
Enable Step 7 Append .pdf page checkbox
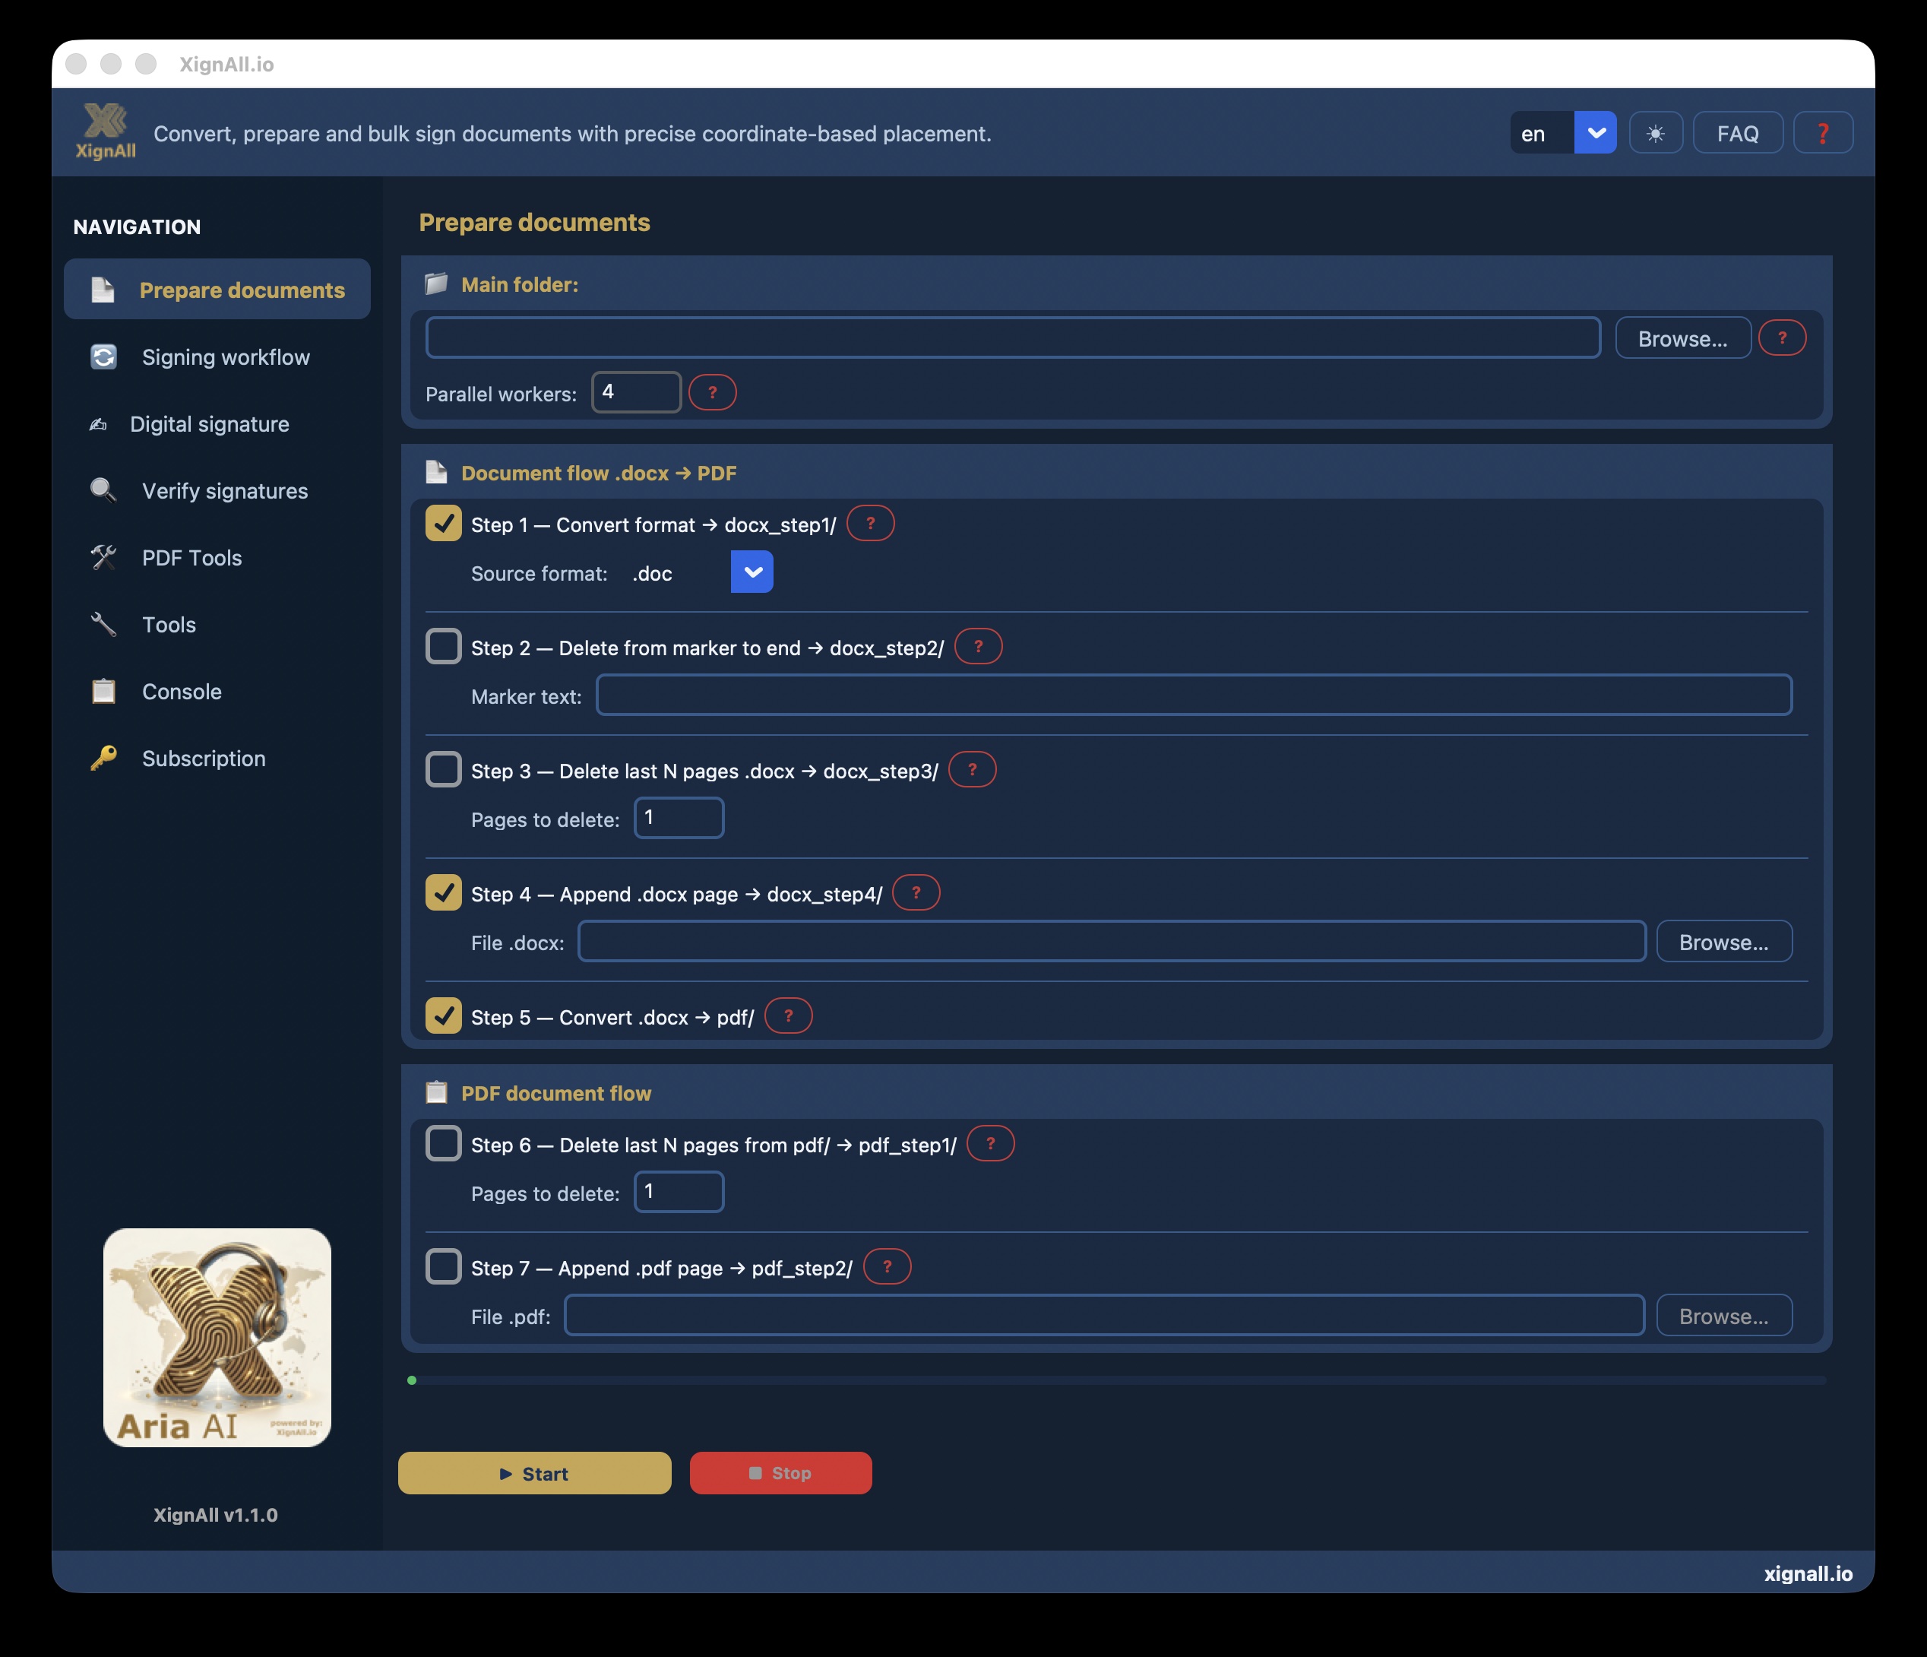(444, 1267)
